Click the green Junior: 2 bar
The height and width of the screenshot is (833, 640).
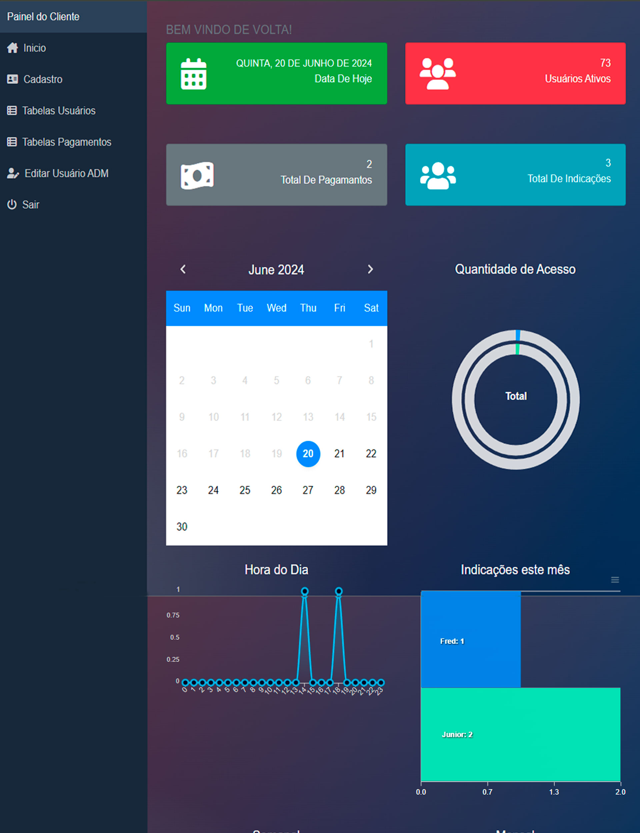520,734
